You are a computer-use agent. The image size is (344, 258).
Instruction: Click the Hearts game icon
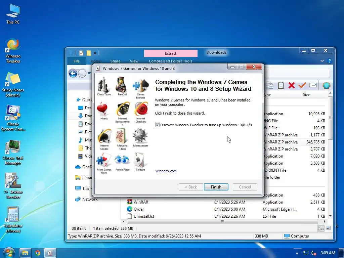tap(103, 109)
